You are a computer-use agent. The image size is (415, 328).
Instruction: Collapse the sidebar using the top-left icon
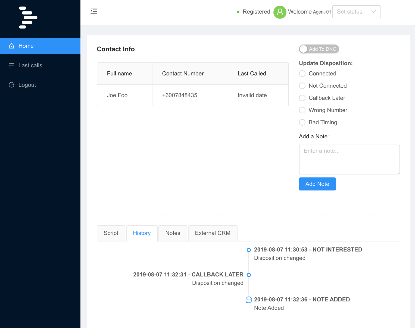click(x=94, y=11)
